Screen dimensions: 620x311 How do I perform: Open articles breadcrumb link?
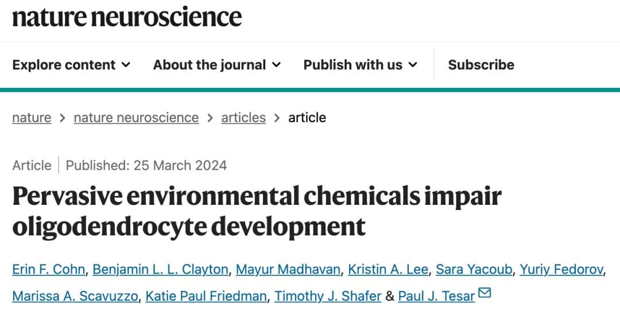pos(243,118)
